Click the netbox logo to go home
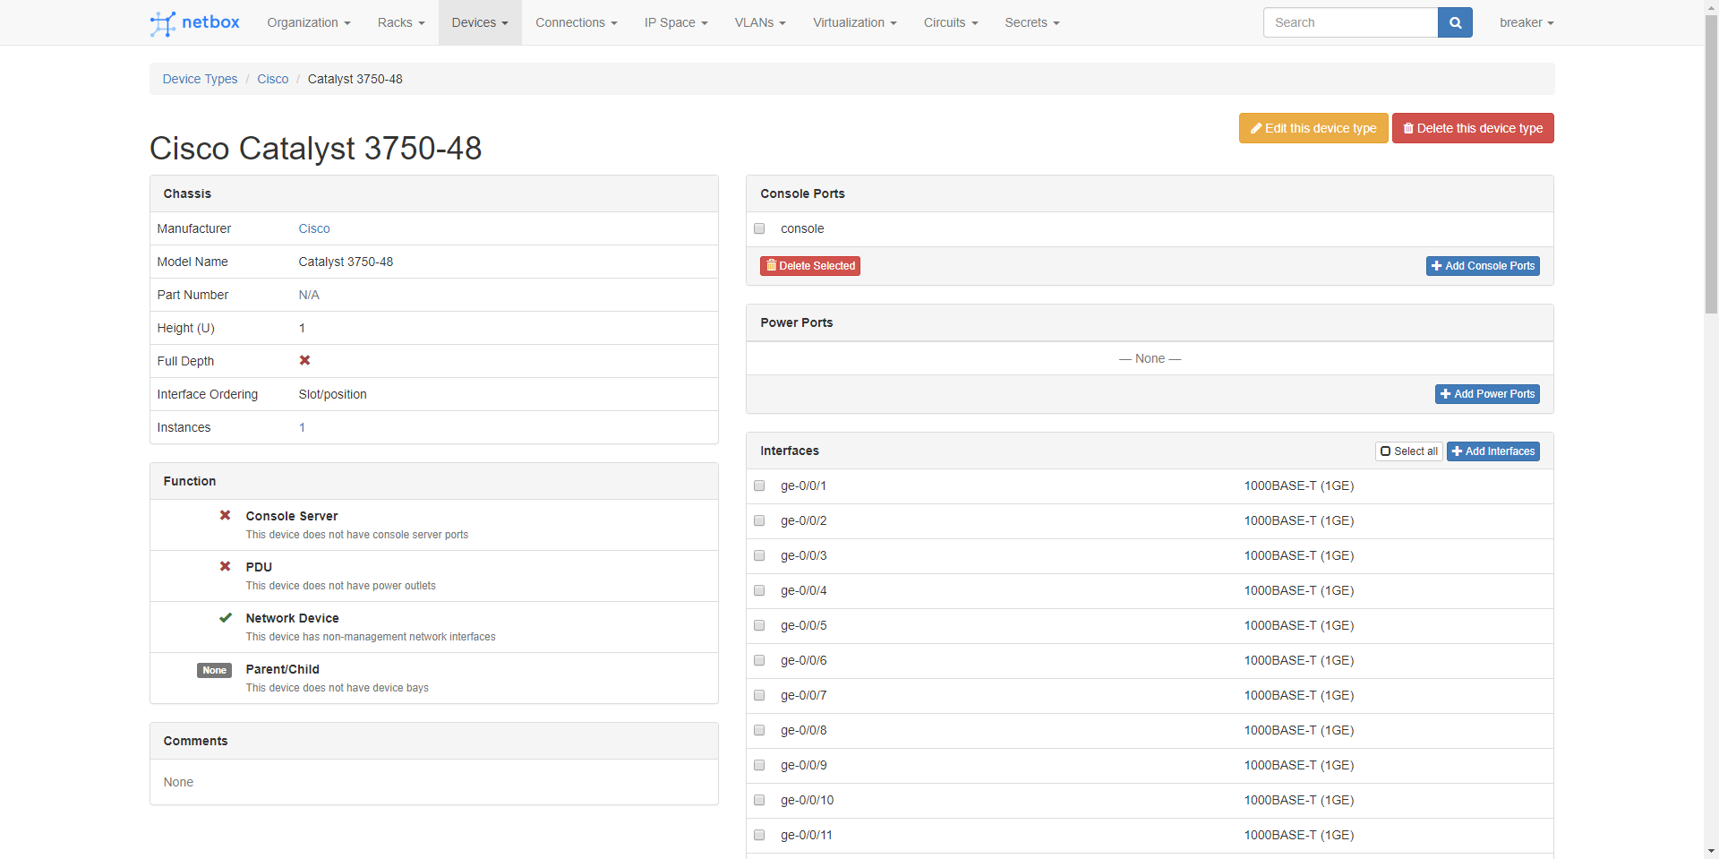The image size is (1719, 859). (x=193, y=22)
